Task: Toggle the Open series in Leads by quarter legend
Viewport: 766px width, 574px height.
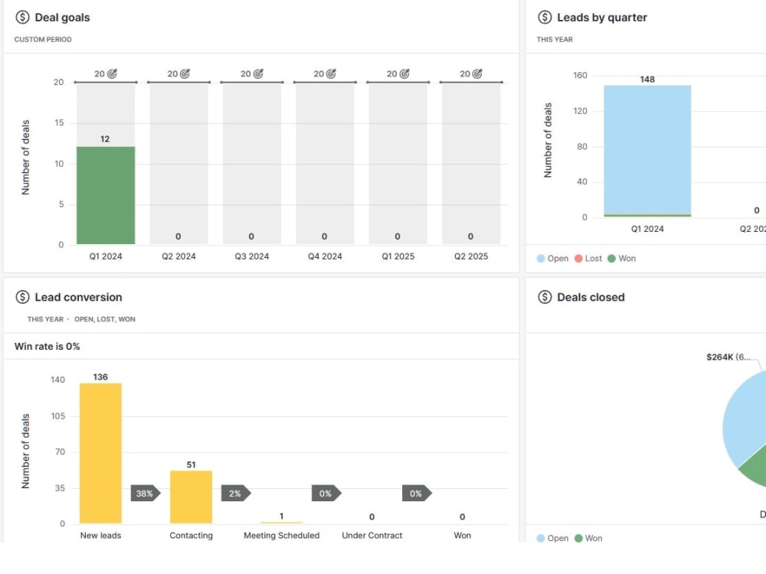Action: pos(552,259)
